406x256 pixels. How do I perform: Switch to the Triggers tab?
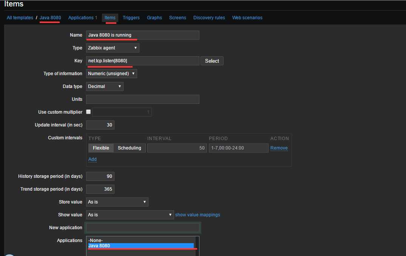tap(131, 18)
